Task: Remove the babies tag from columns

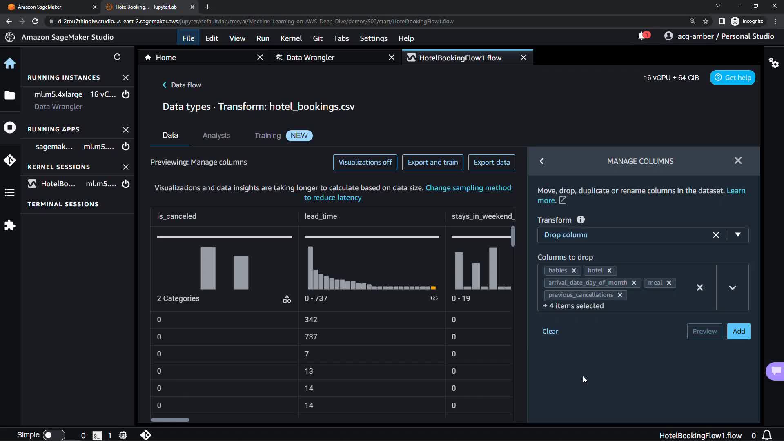Action: [574, 271]
